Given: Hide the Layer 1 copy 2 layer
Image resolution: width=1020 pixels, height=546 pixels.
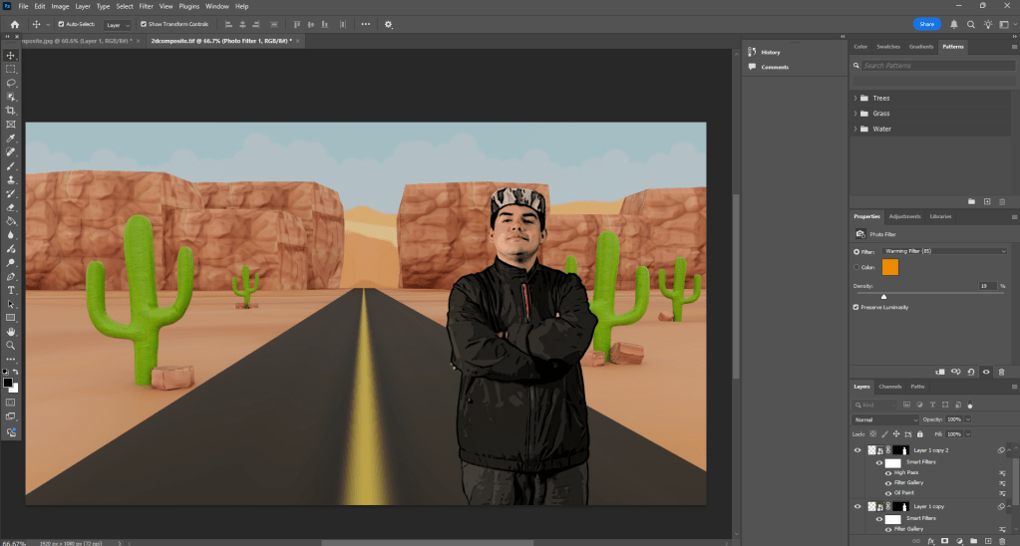Looking at the screenshot, I should [857, 450].
